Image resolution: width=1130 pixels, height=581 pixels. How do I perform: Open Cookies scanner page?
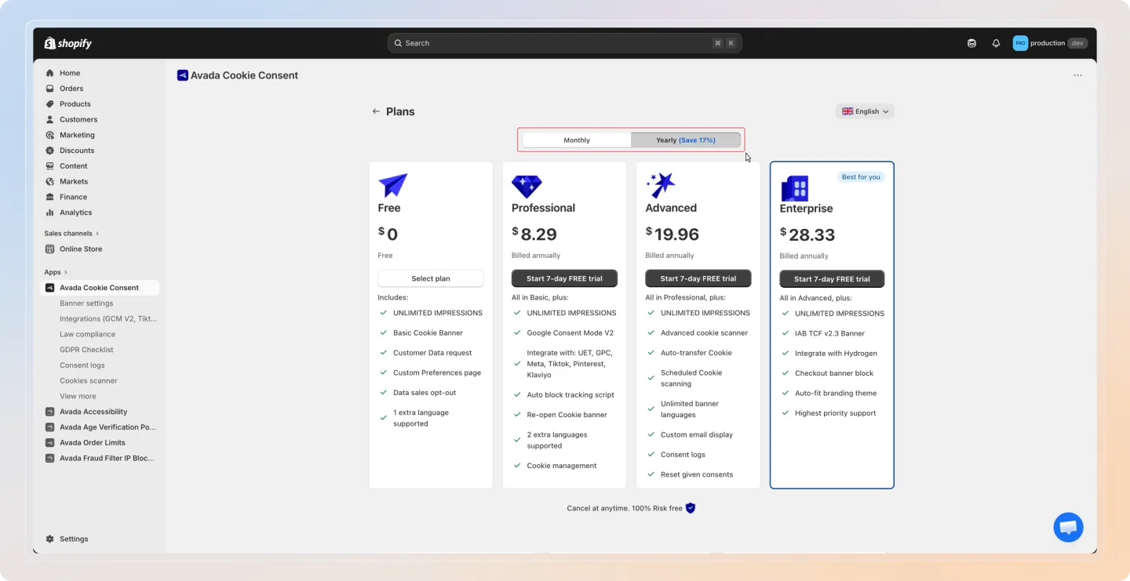[x=89, y=381]
